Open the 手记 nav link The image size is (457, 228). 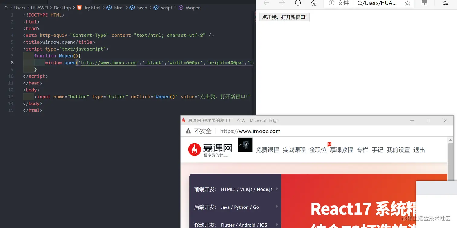(378, 150)
